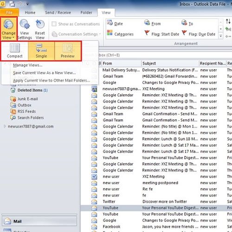
Task: Select the View tab
Action: (106, 13)
